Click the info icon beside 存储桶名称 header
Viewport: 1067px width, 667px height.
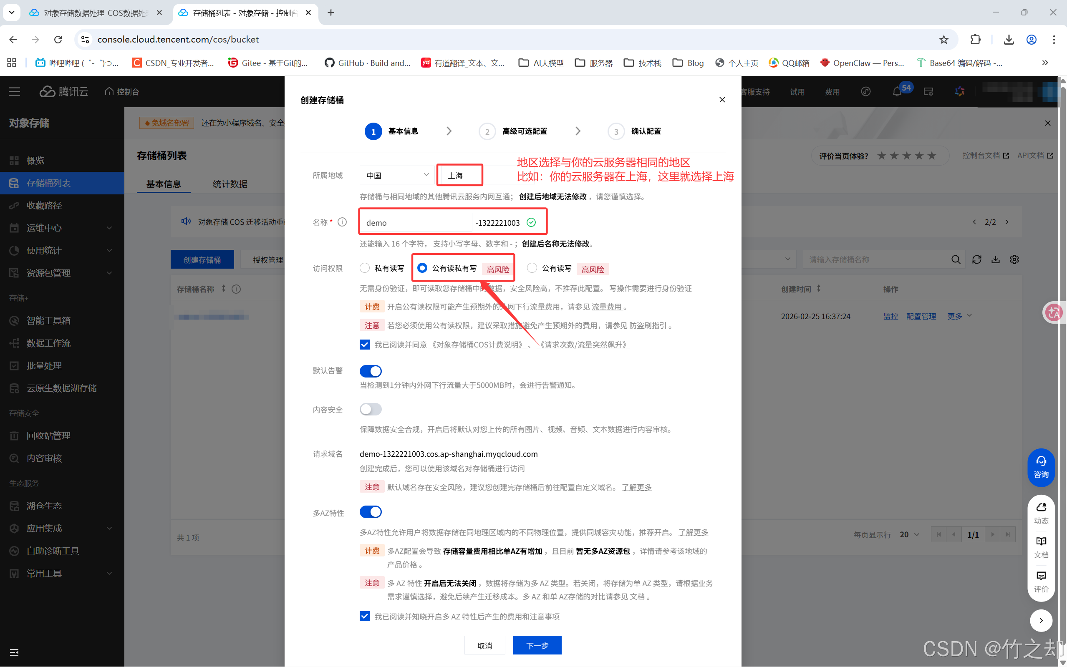pos(236,289)
